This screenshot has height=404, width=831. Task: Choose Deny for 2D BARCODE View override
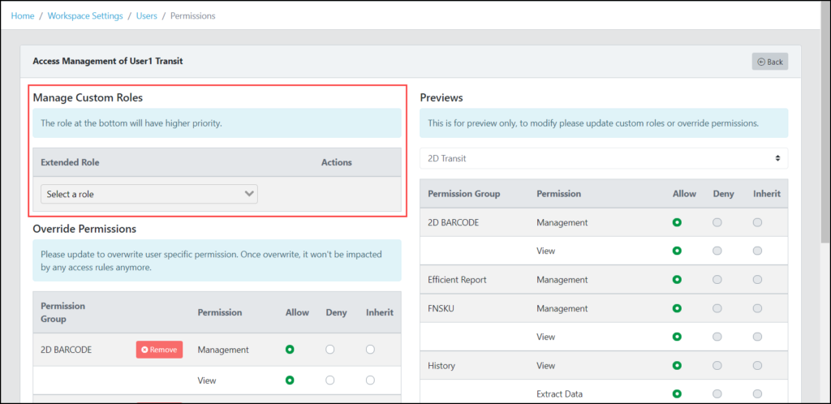click(330, 380)
